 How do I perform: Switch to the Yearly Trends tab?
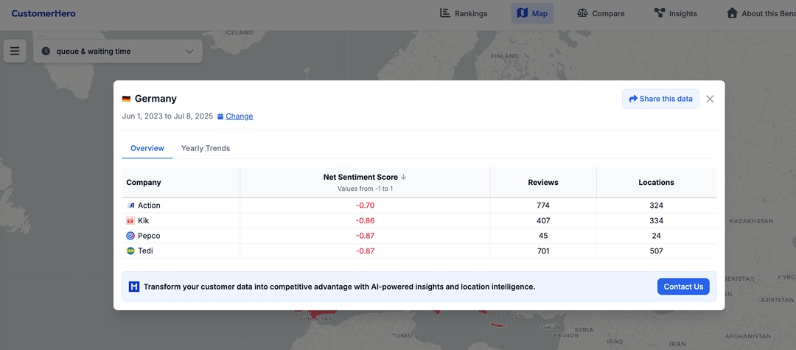coord(206,148)
